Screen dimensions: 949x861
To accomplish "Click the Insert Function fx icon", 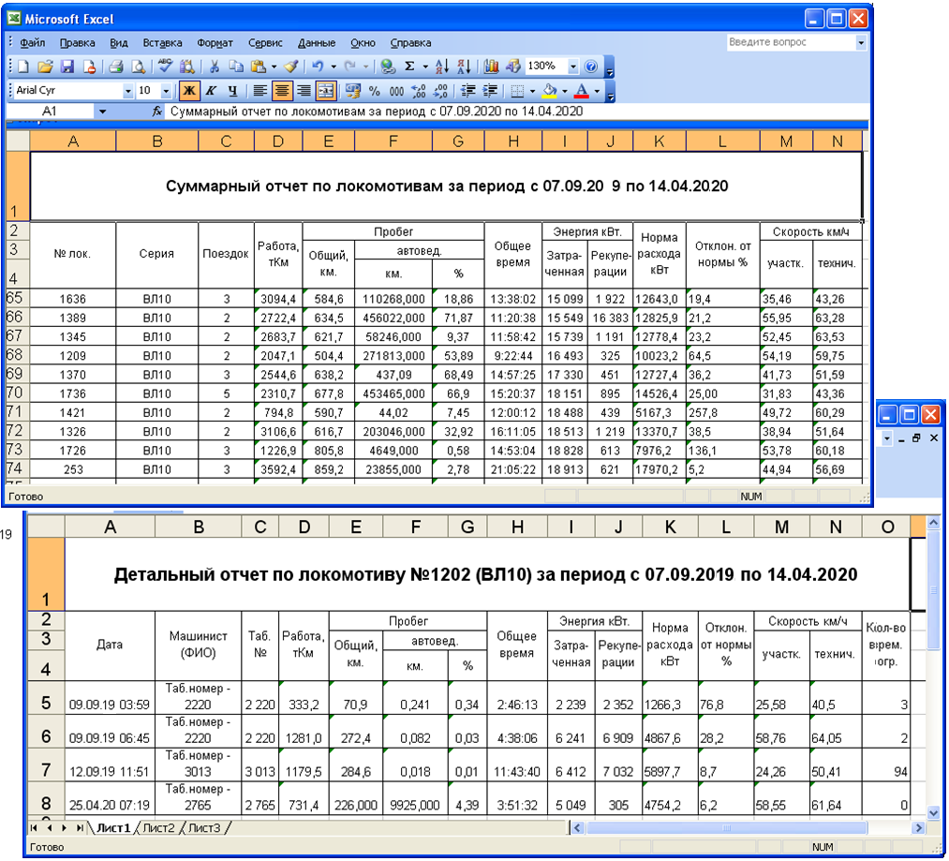I will click(157, 111).
